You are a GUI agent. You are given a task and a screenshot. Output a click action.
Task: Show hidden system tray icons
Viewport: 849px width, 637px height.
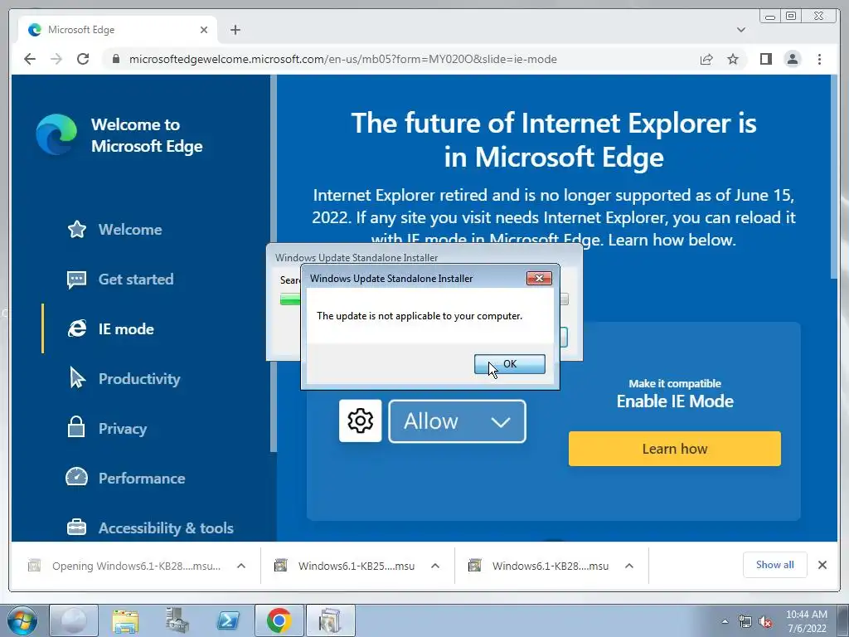point(725,621)
